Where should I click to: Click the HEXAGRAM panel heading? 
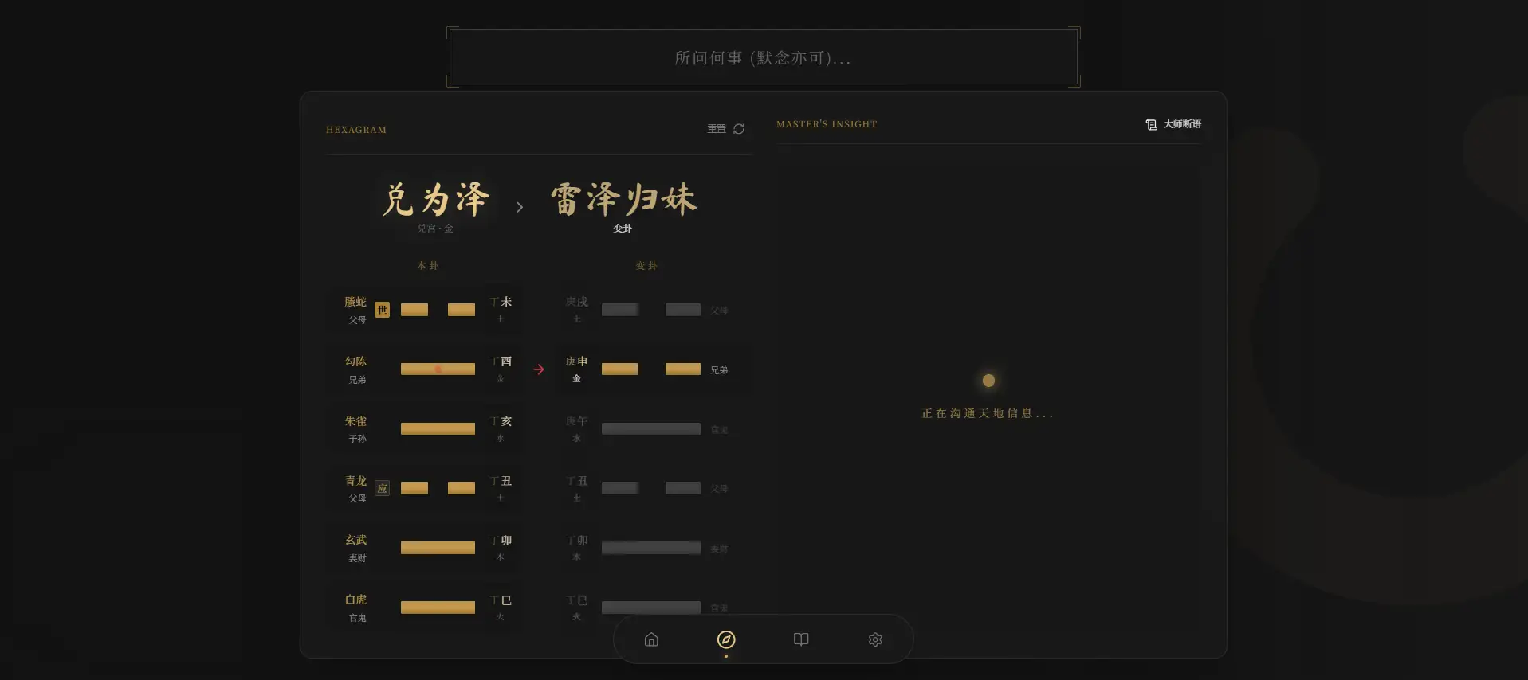coord(356,130)
